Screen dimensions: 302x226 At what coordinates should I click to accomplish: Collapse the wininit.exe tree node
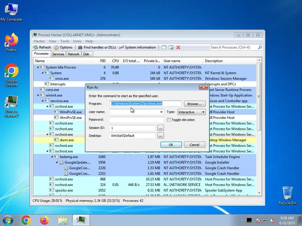pos(38,95)
